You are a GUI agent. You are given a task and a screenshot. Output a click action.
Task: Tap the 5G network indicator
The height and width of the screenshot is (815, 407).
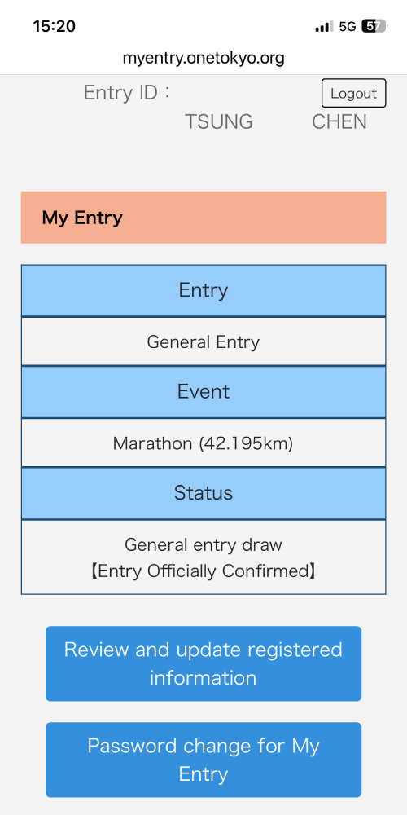pyautogui.click(x=348, y=27)
